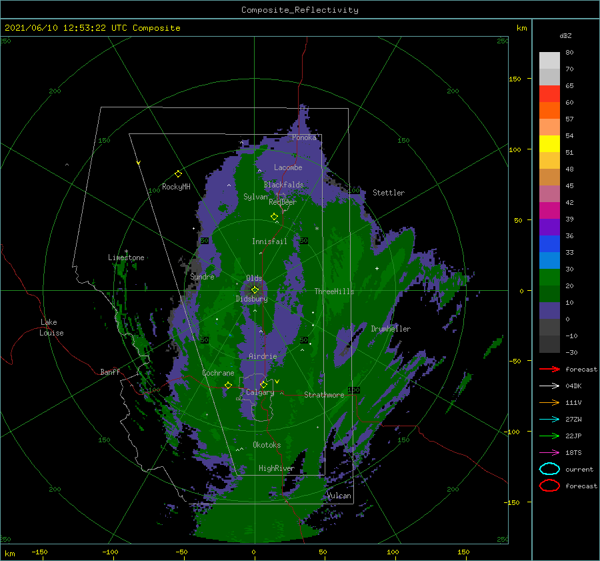Select the magenta swatch above 39 label

click(x=549, y=210)
